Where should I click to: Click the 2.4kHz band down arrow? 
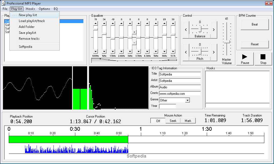[x=121, y=52]
